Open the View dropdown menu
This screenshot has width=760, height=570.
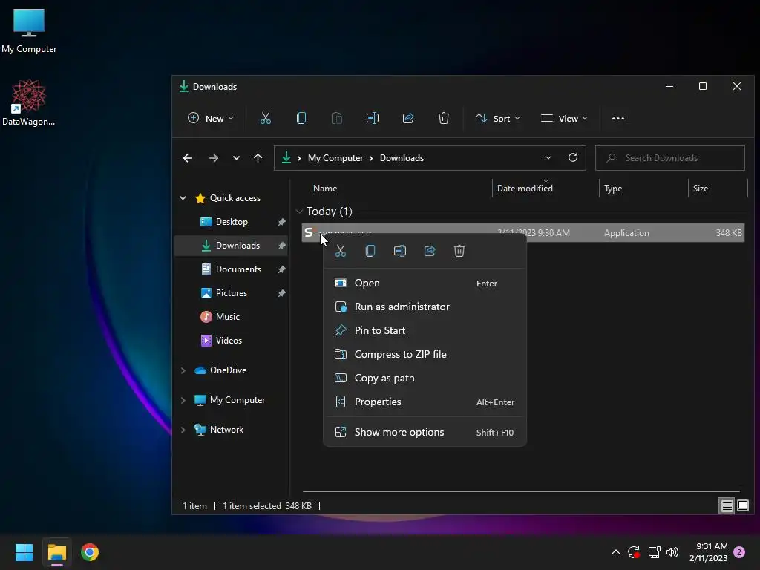pos(564,118)
